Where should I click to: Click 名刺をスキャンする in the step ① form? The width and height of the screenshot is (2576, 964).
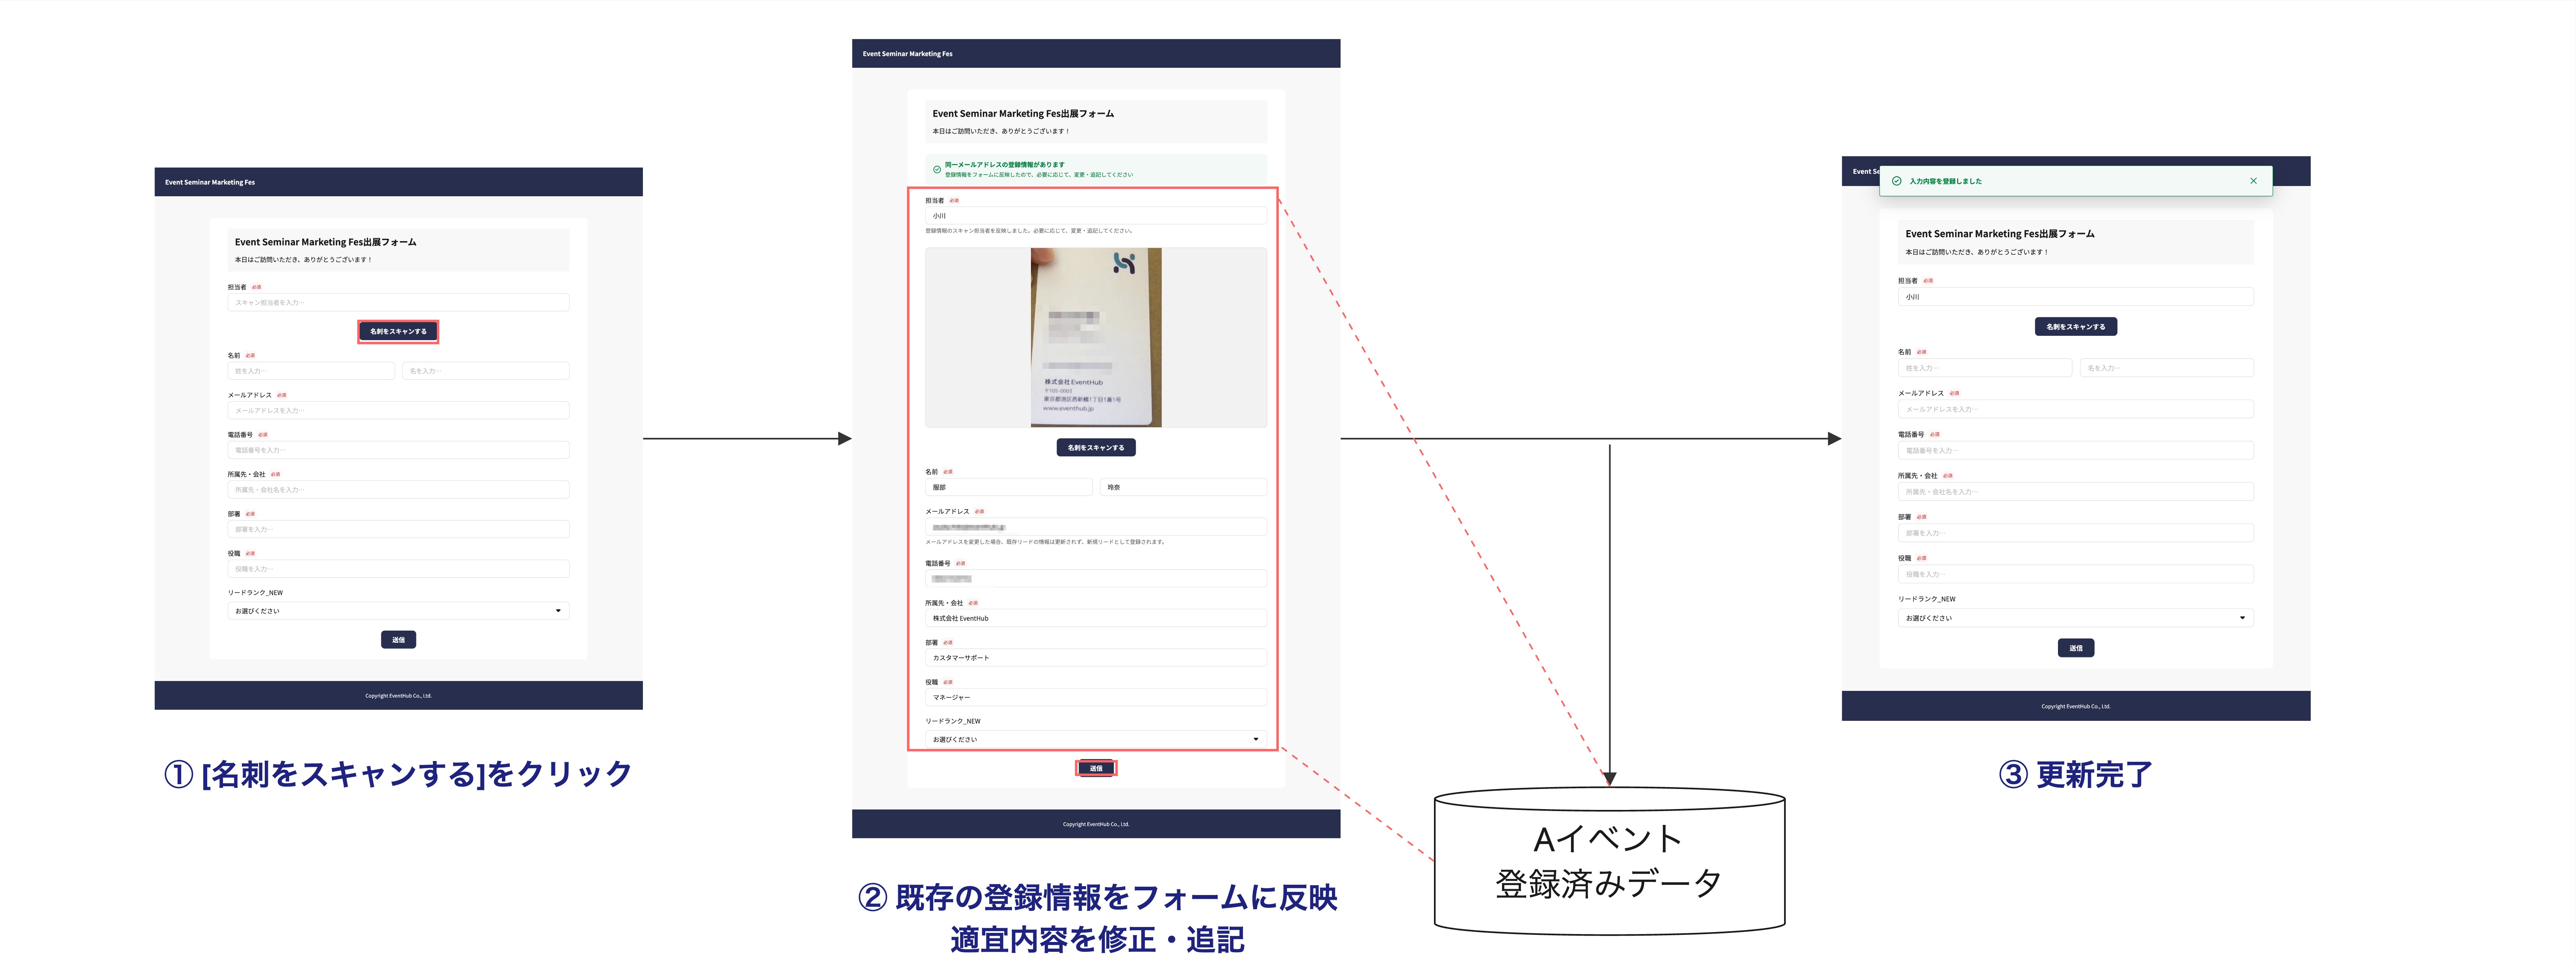(398, 331)
